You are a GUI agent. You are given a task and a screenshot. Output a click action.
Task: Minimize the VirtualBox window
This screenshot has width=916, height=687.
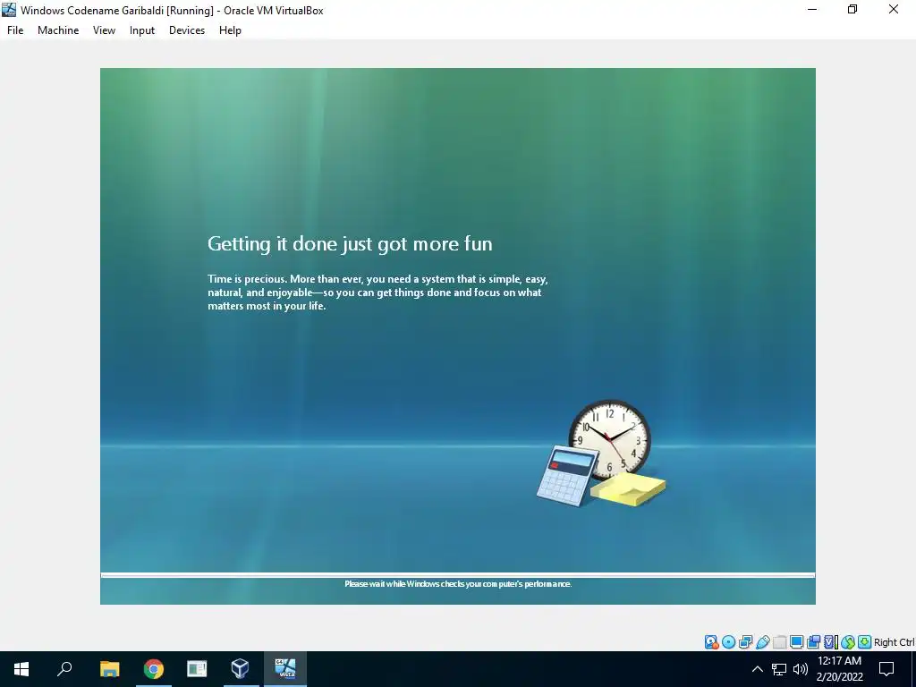(812, 10)
